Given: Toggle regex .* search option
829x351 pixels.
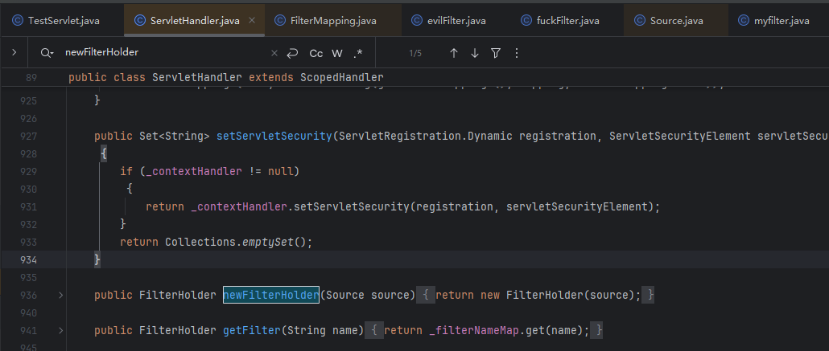Looking at the screenshot, I should pyautogui.click(x=358, y=53).
